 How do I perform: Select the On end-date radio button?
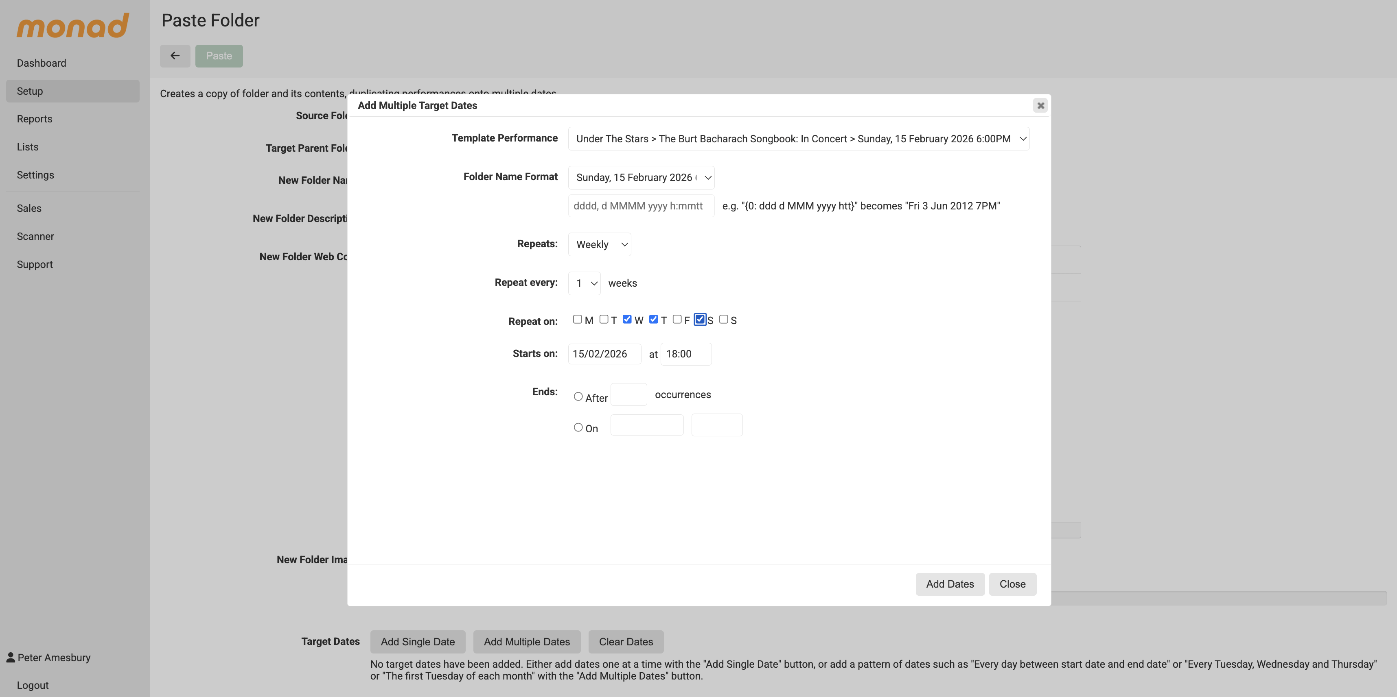[578, 427]
